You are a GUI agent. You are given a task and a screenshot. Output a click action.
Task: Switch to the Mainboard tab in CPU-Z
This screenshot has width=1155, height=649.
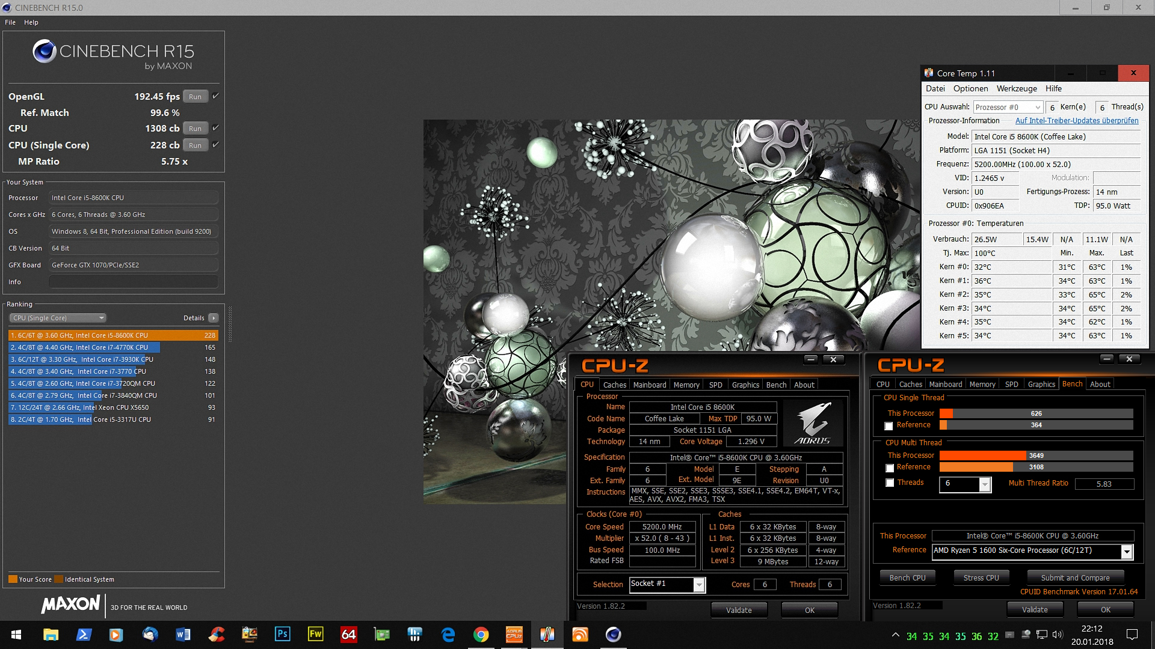pos(649,385)
